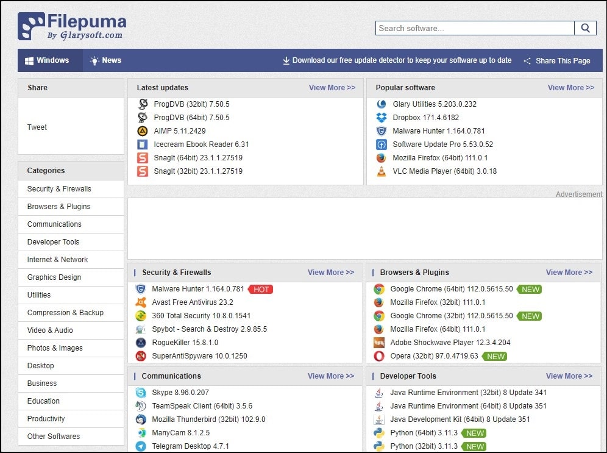Click the Skype icon
This screenshot has width=607, height=453.
(141, 393)
